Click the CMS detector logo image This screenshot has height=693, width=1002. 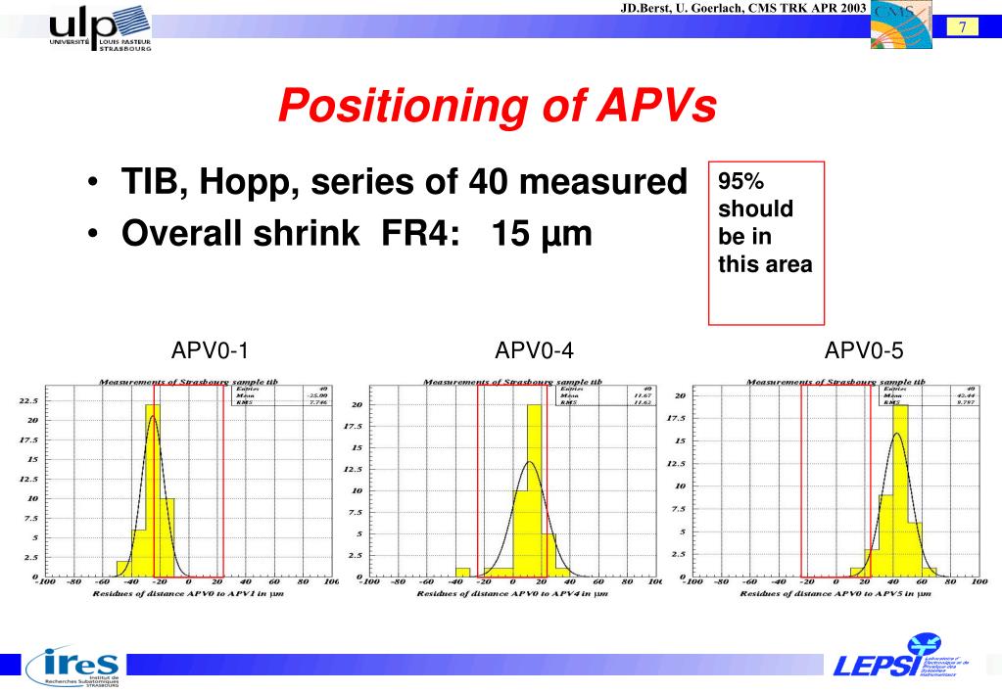(901, 24)
